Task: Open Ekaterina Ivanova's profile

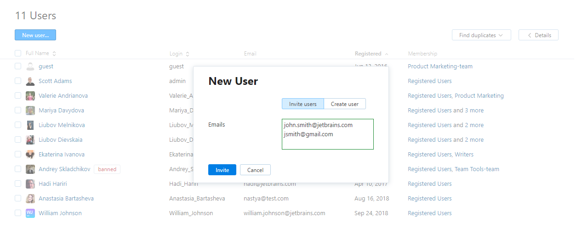Action: coord(62,155)
